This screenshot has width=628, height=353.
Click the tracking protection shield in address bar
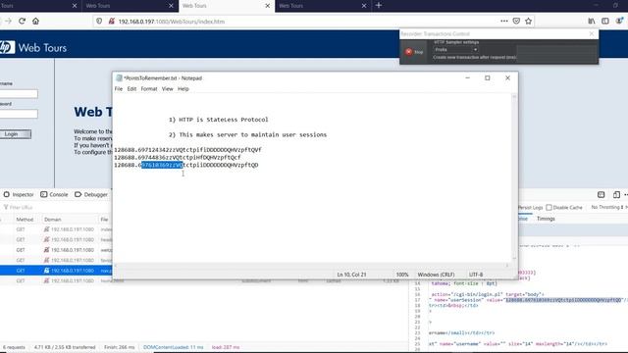tap(99, 22)
